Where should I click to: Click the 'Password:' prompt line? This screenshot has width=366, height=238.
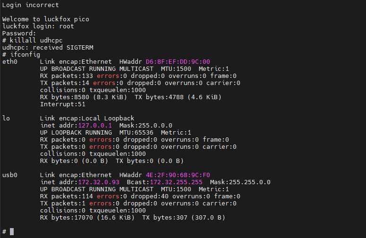pyautogui.click(x=19, y=34)
